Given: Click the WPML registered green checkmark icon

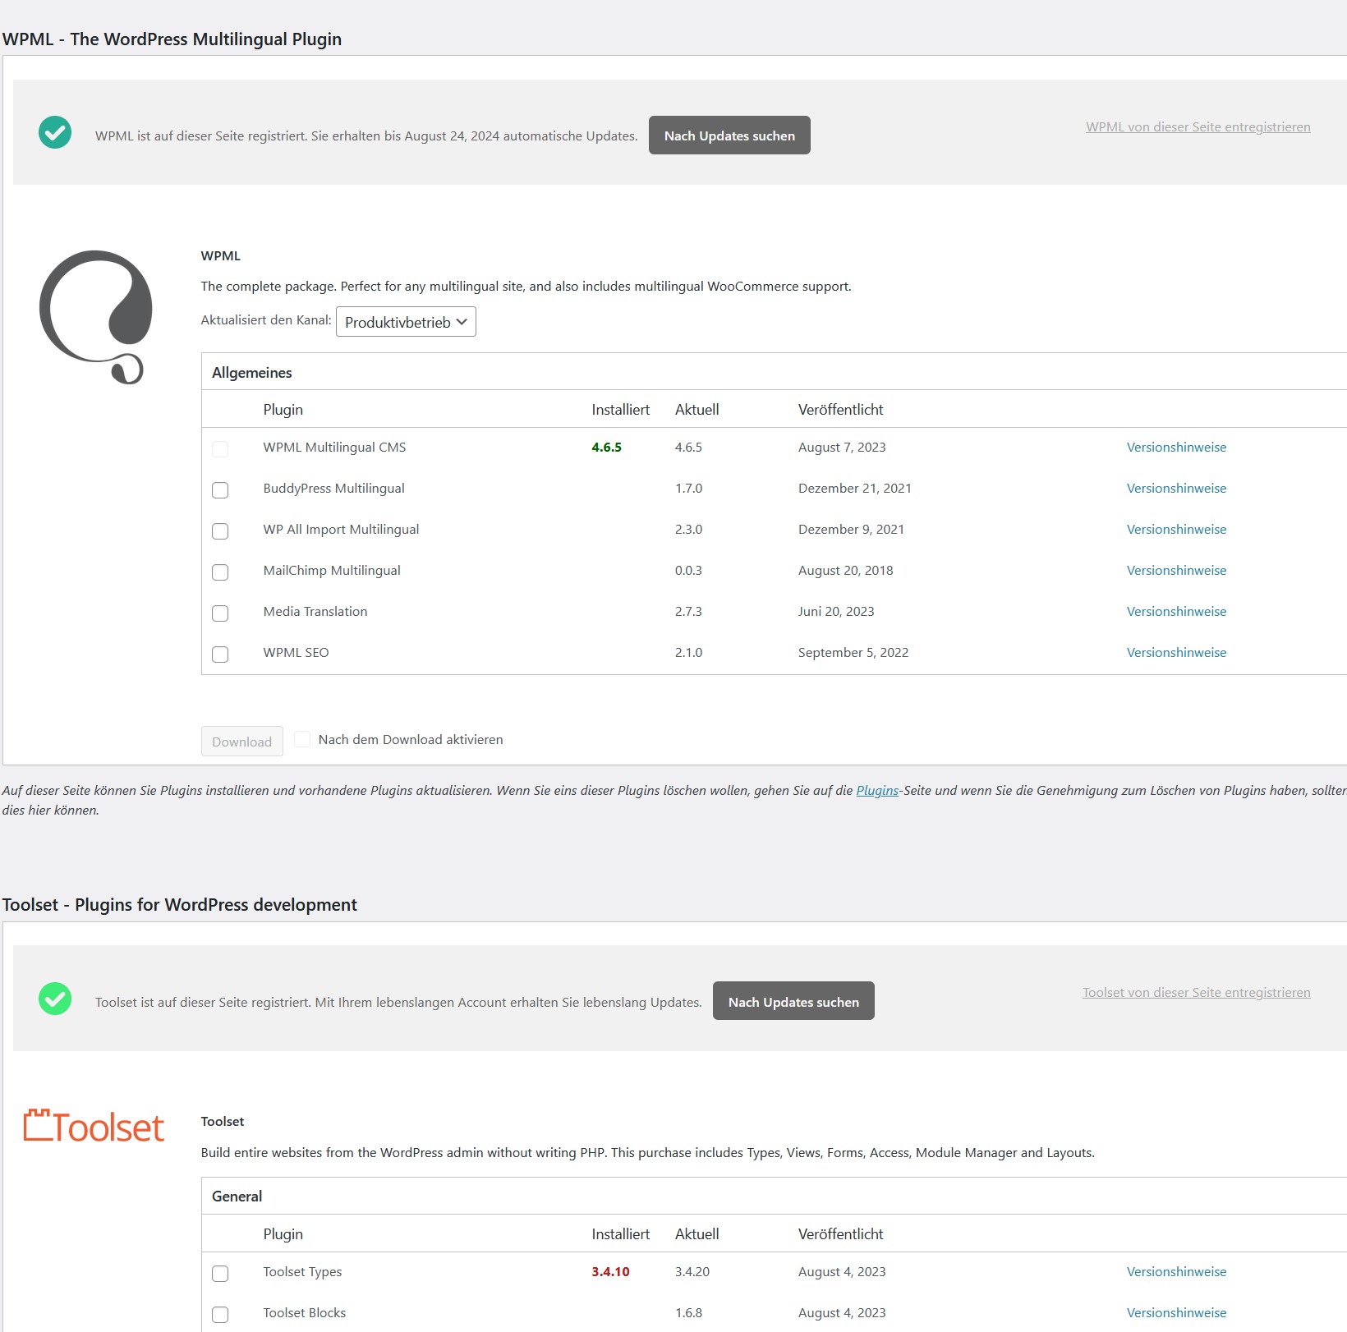Looking at the screenshot, I should (55, 132).
